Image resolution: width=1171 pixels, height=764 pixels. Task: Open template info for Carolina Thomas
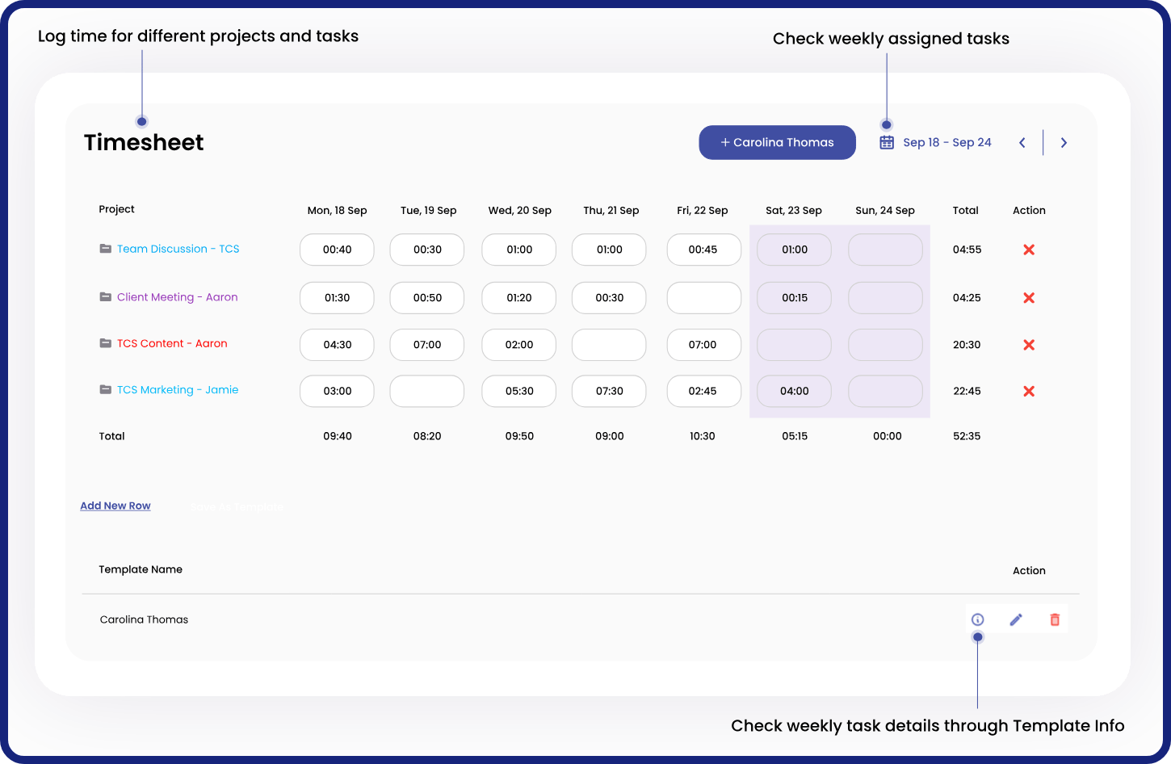(x=977, y=619)
